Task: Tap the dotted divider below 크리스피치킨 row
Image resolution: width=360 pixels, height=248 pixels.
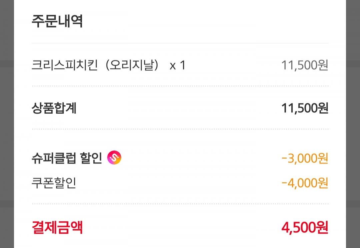Action: (180, 86)
